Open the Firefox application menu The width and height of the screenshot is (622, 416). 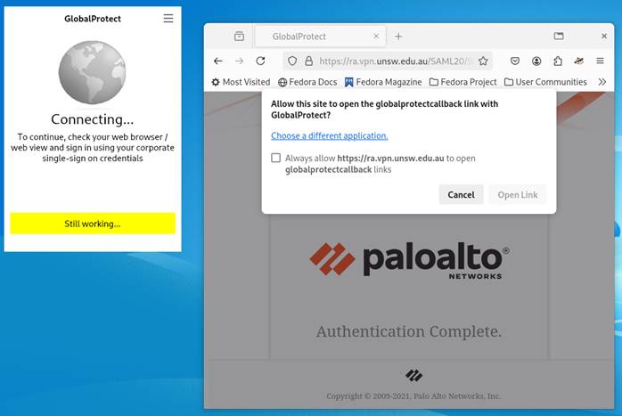click(x=600, y=61)
